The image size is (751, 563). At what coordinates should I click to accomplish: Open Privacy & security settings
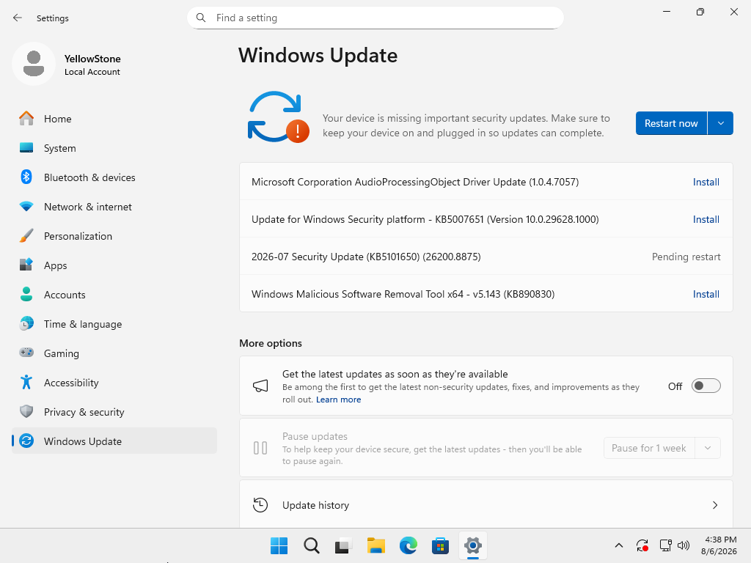(114, 412)
